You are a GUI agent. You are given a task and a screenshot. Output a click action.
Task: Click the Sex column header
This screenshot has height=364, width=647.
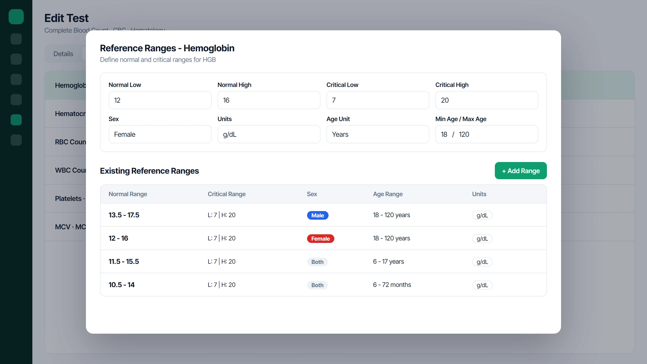pos(312,194)
